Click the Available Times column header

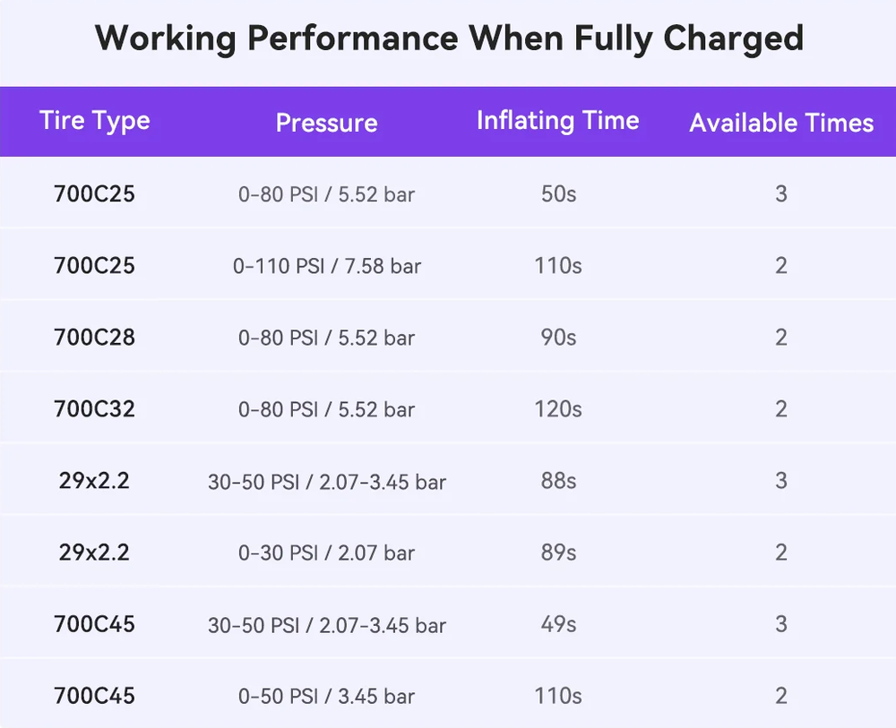pos(781,123)
